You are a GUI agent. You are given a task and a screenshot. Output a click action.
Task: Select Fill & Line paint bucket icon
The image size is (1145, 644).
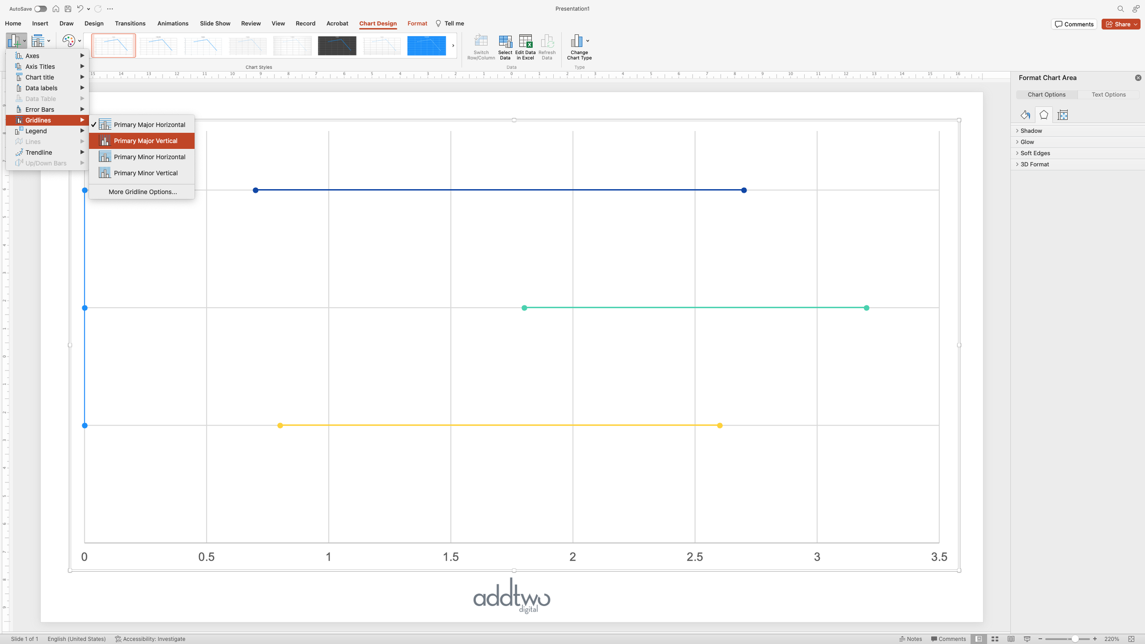tap(1025, 115)
